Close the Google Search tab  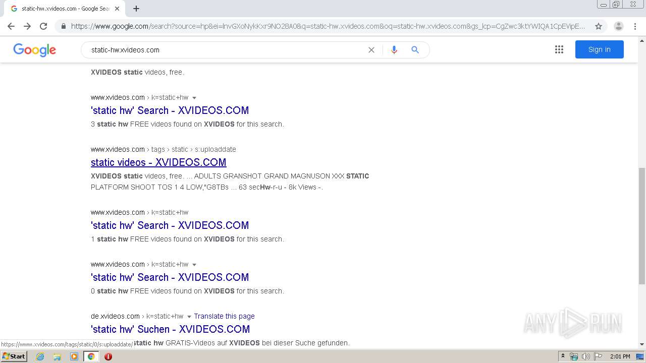coord(117,9)
